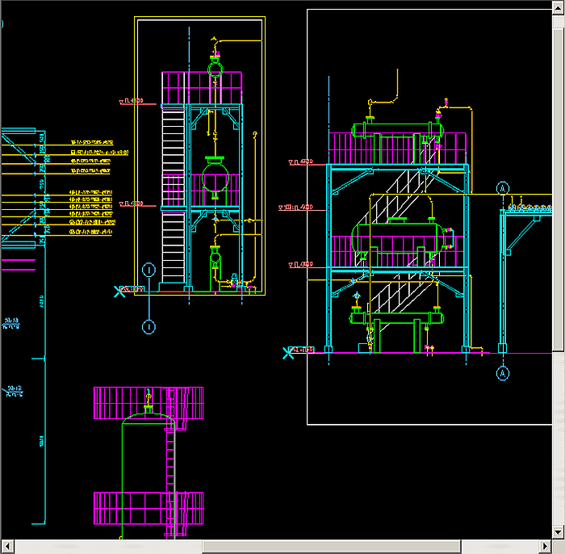The height and width of the screenshot is (554, 565).
Task: Click cyan X marker beside right elevation base
Action: 288,352
